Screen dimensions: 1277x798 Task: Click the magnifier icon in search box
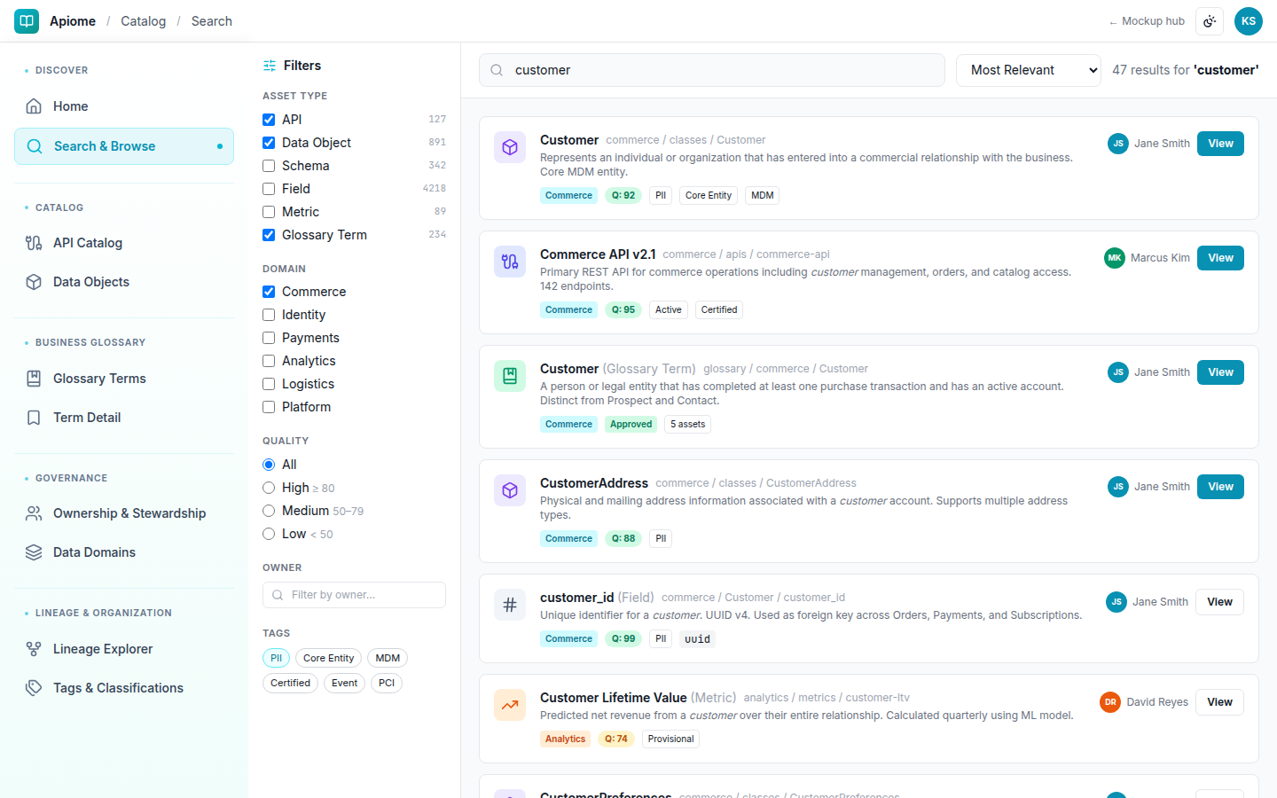tap(497, 70)
